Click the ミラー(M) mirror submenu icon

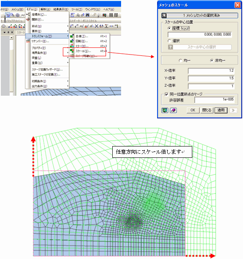pos(72,46)
